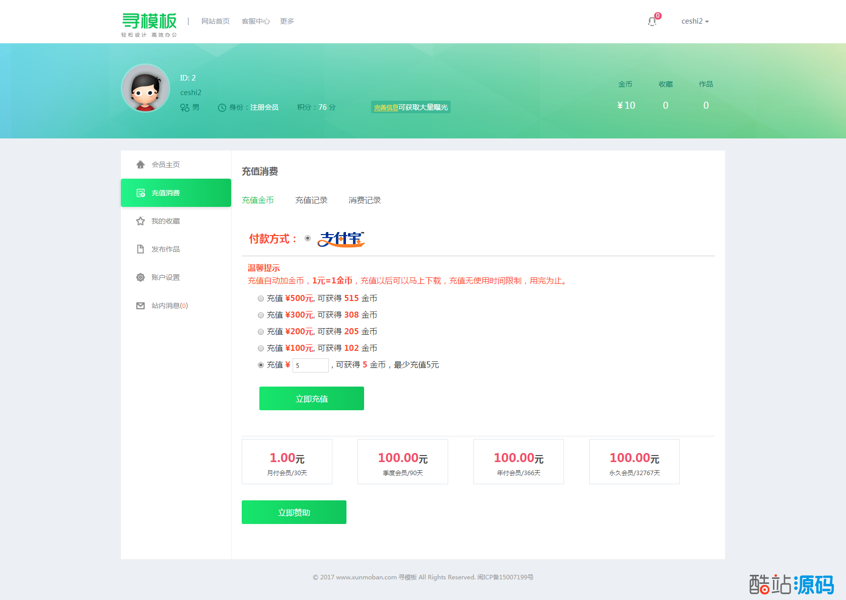Viewport: 846px width, 600px height.
Task: Click the notification bell icon
Action: tap(652, 22)
